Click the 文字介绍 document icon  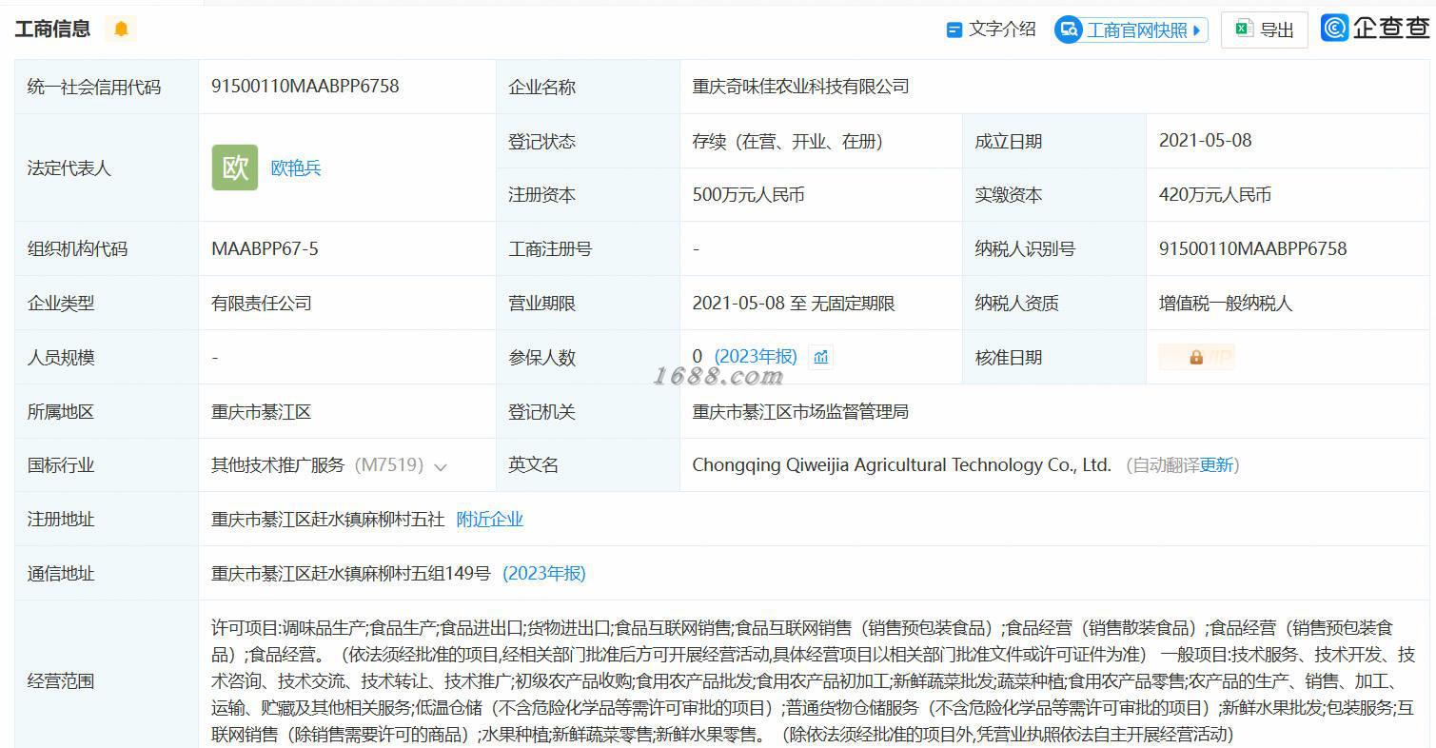tap(954, 30)
